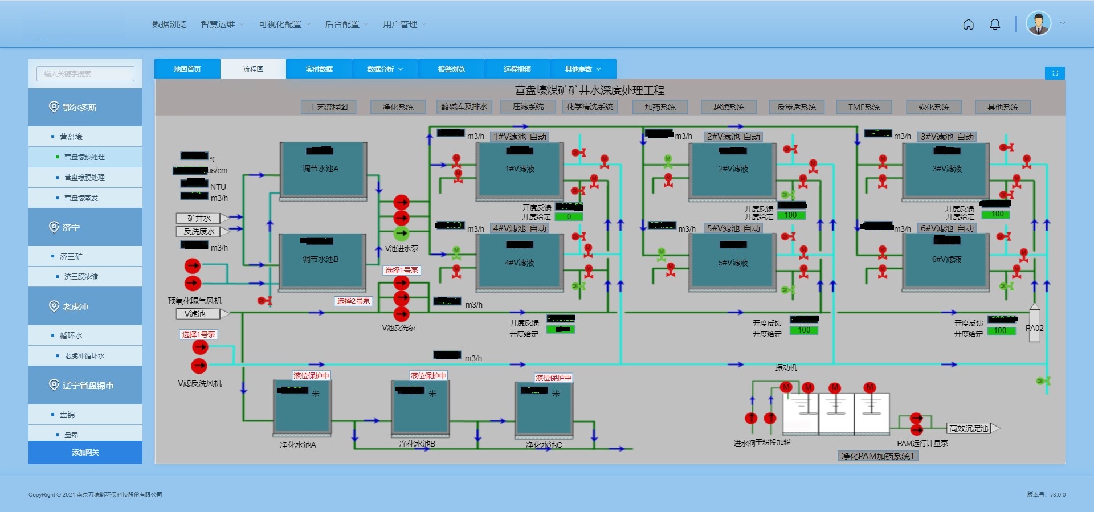Click the lowest red V池反洗泵 pump icon

pos(402,314)
